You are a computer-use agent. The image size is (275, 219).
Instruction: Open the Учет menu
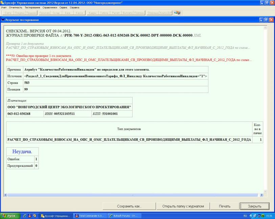[x=4, y=7]
